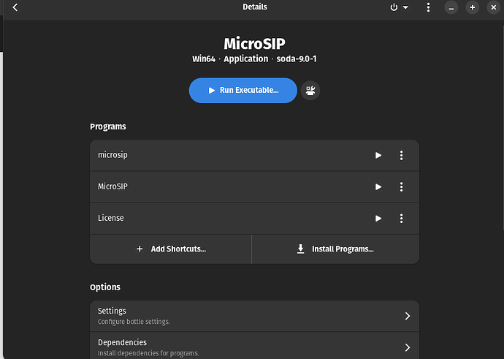This screenshot has width=504, height=359.
Task: Open options menu for lowercase microsip row
Action: (x=401, y=156)
